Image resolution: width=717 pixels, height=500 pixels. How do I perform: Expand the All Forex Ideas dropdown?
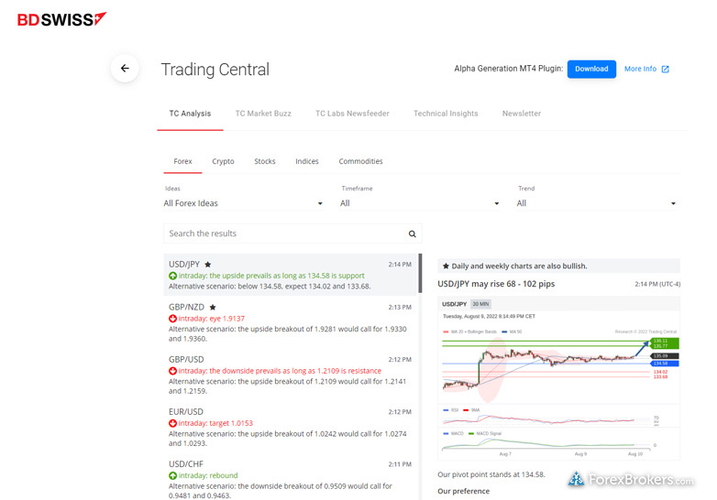tap(243, 203)
